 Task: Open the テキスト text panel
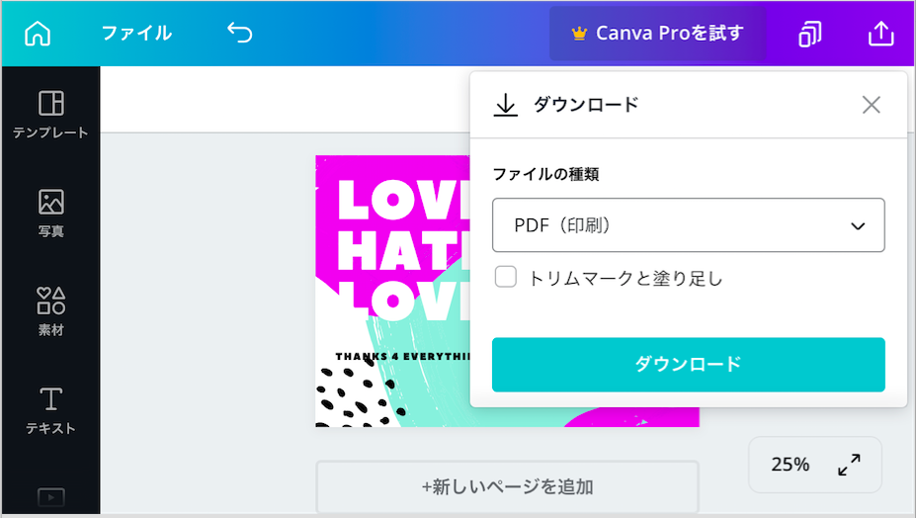(x=50, y=410)
